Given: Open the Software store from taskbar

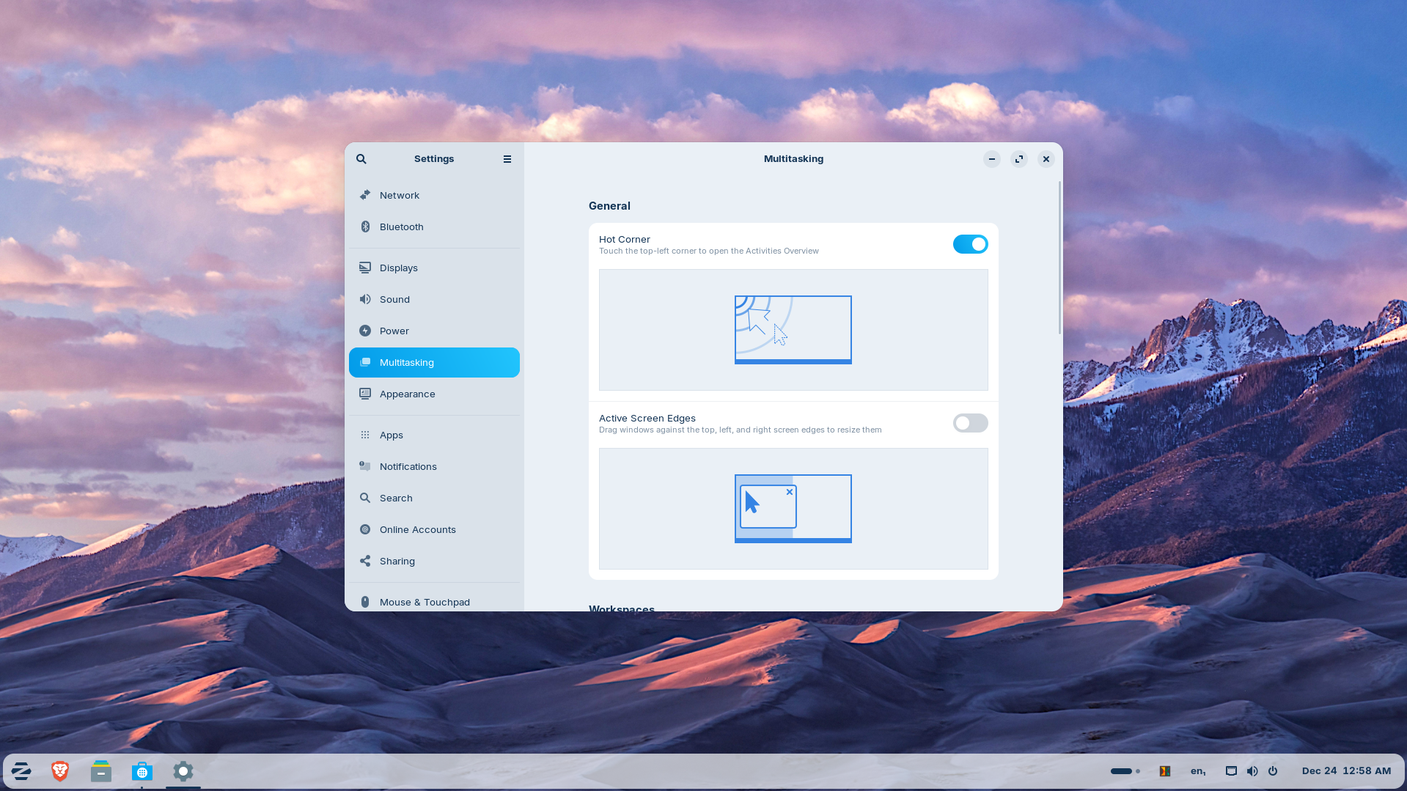Looking at the screenshot, I should (x=142, y=771).
